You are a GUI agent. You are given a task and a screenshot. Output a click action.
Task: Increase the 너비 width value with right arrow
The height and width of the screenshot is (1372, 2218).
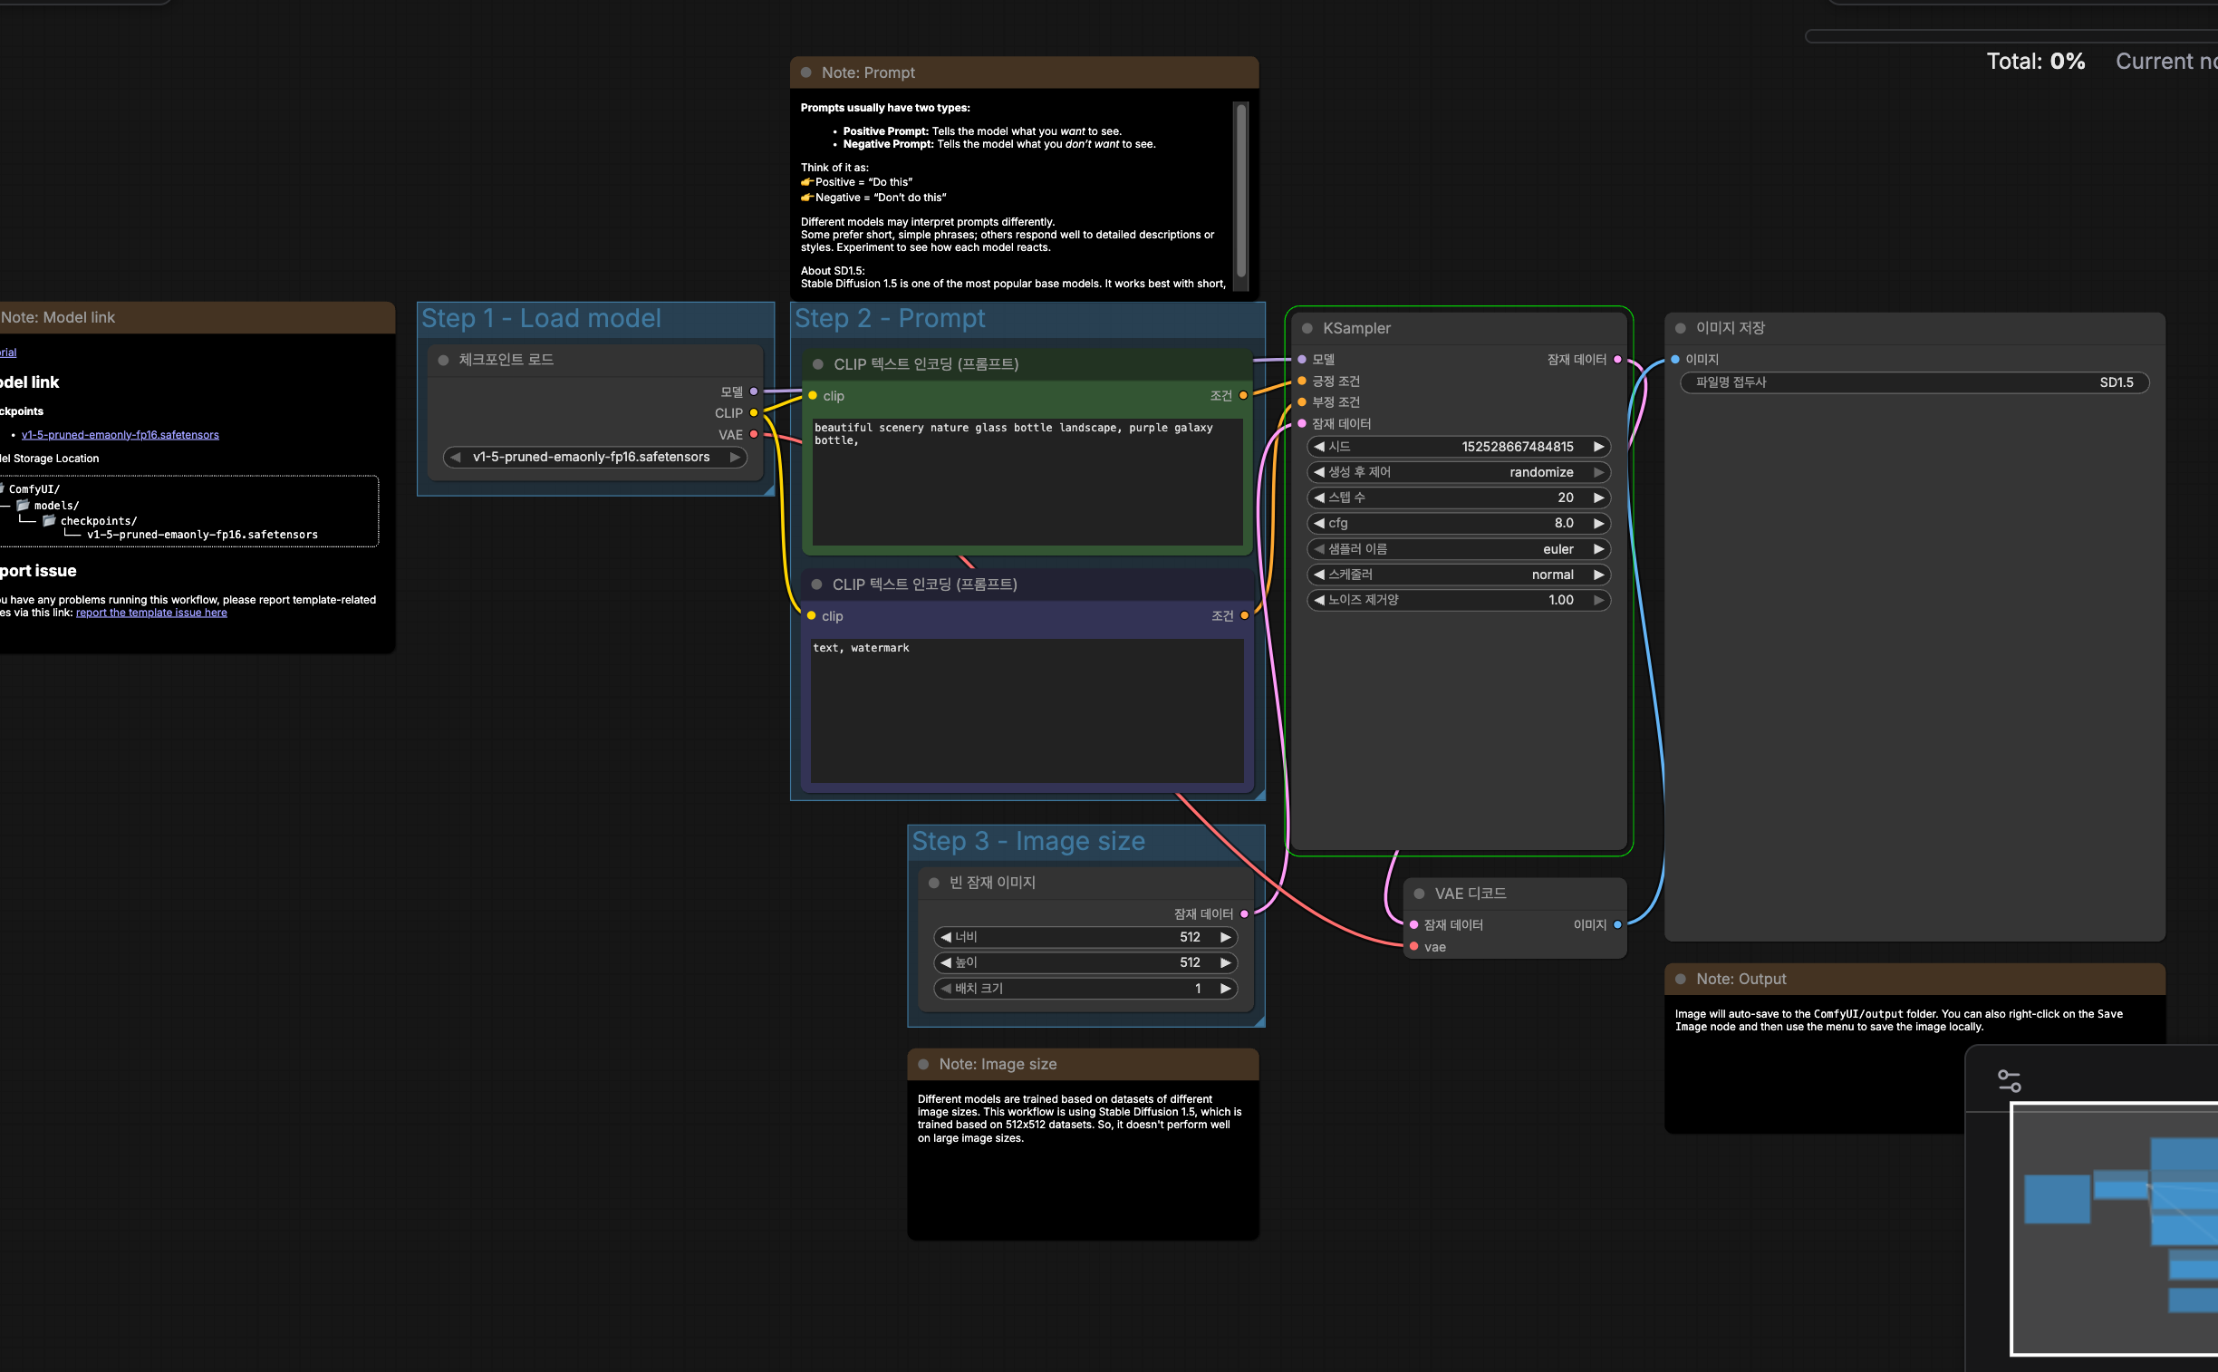[x=1225, y=937]
